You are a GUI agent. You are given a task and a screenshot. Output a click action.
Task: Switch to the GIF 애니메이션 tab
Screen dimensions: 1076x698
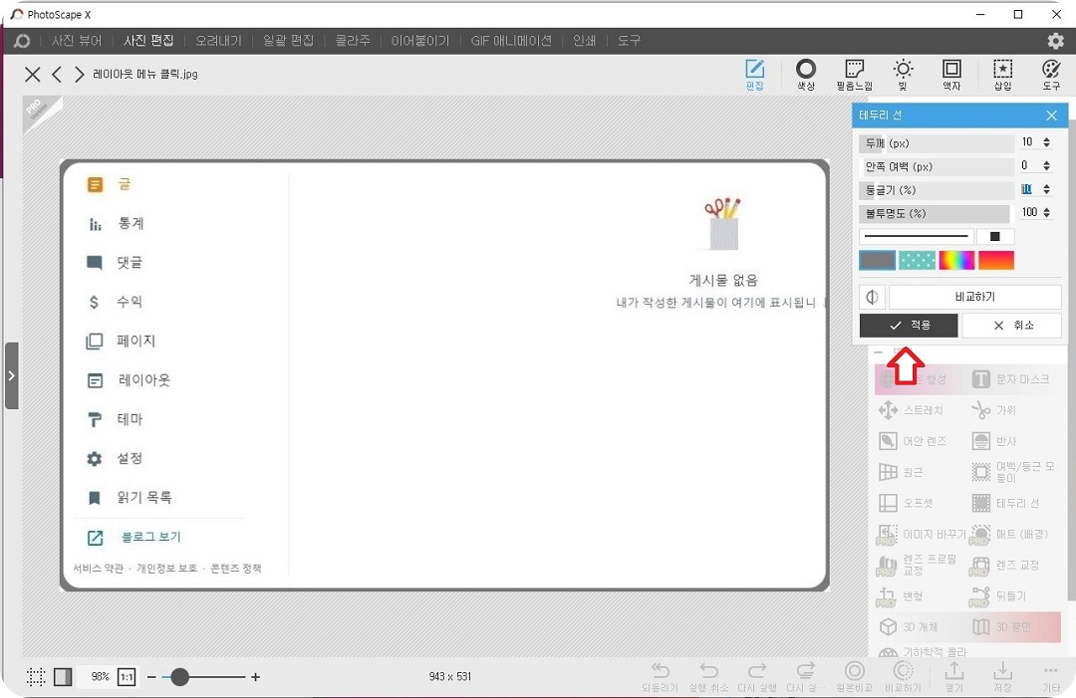tap(511, 41)
